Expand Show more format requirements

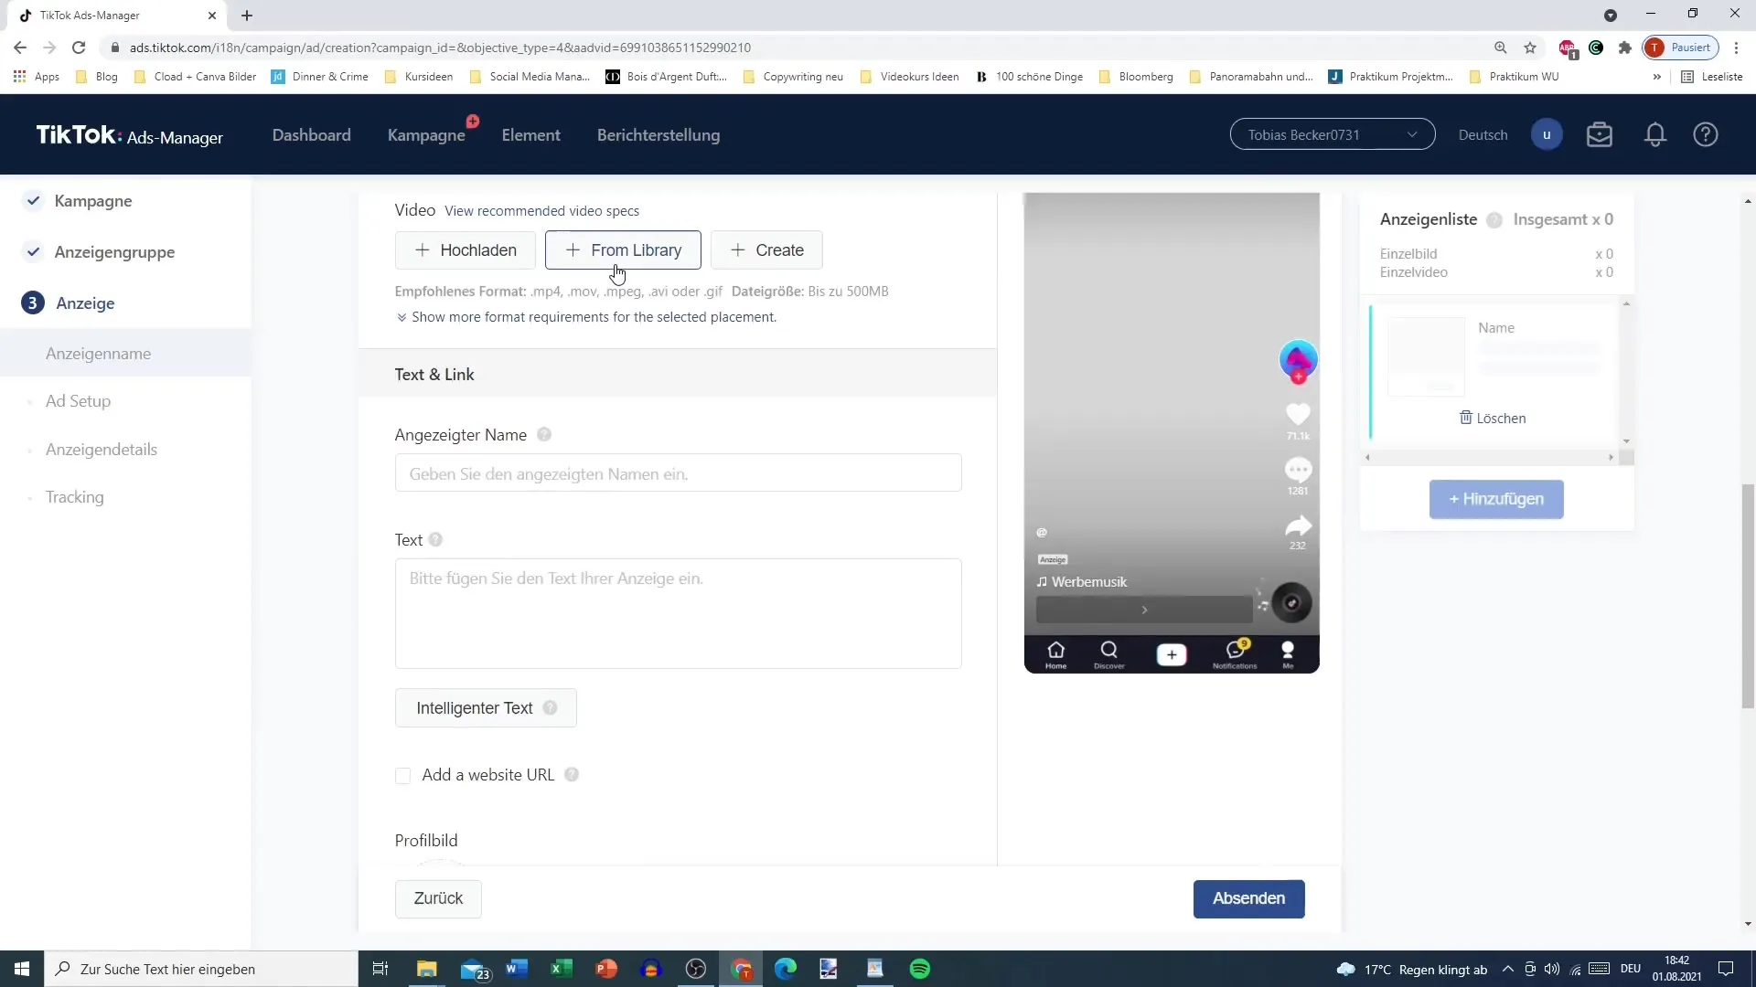[586, 317]
